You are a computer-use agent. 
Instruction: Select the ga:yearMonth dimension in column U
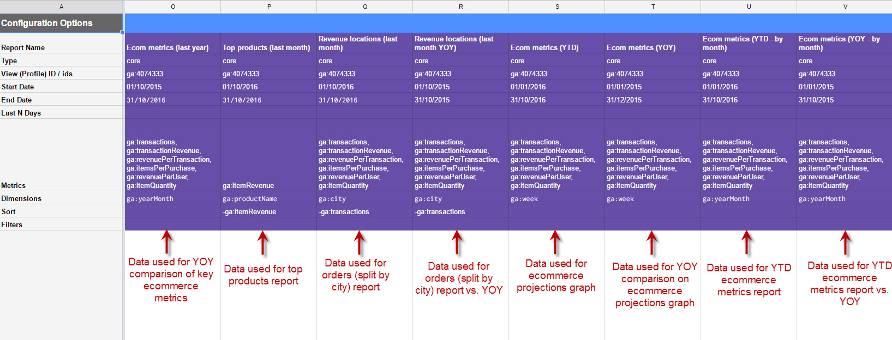749,198
